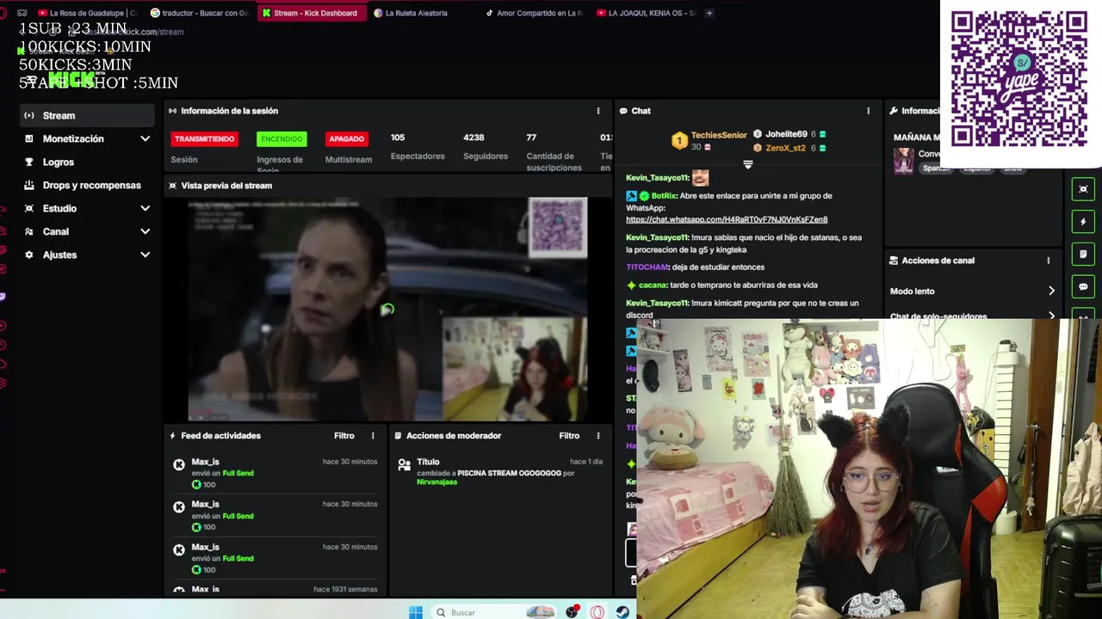Screen dimensions: 1102x619
Task: Open OBS Studio from the taskbar
Action: (x=573, y=612)
